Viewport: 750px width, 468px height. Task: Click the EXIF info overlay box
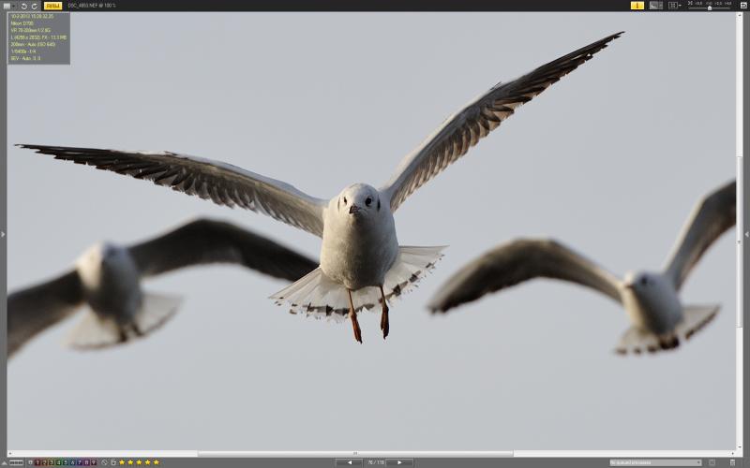click(38, 37)
